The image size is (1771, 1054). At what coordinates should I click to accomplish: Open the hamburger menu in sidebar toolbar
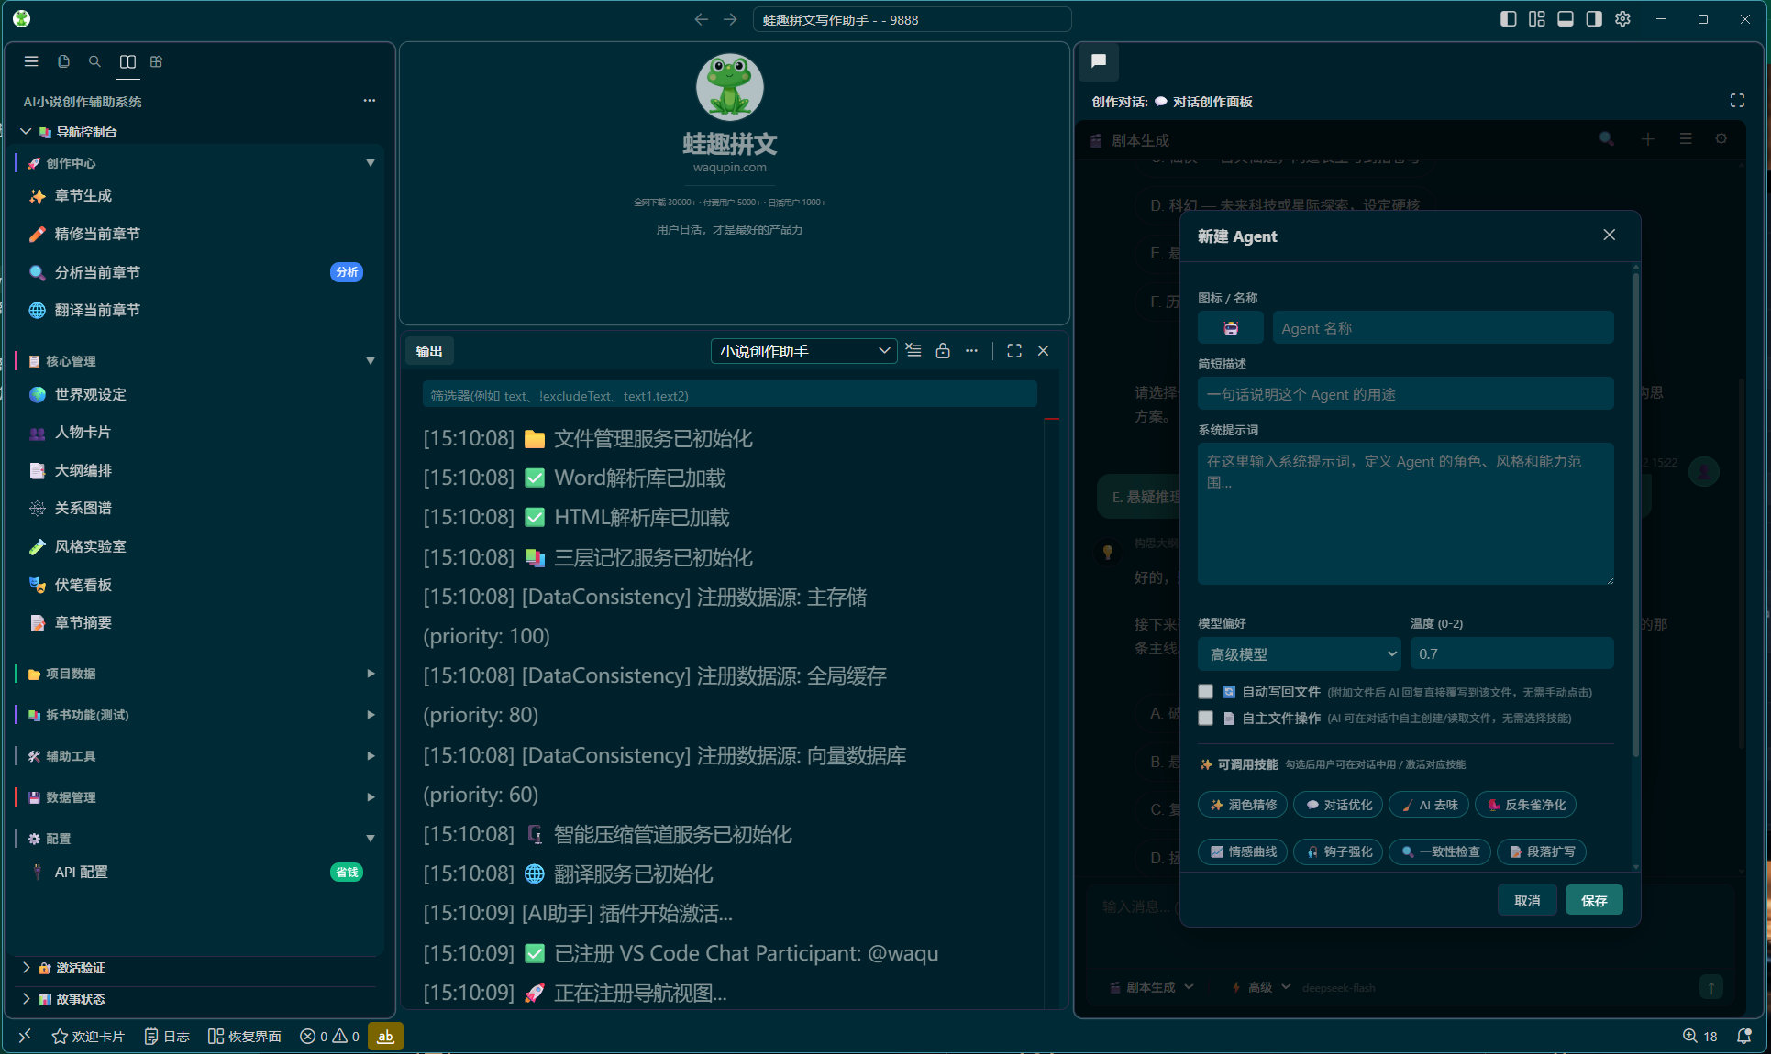pyautogui.click(x=31, y=61)
